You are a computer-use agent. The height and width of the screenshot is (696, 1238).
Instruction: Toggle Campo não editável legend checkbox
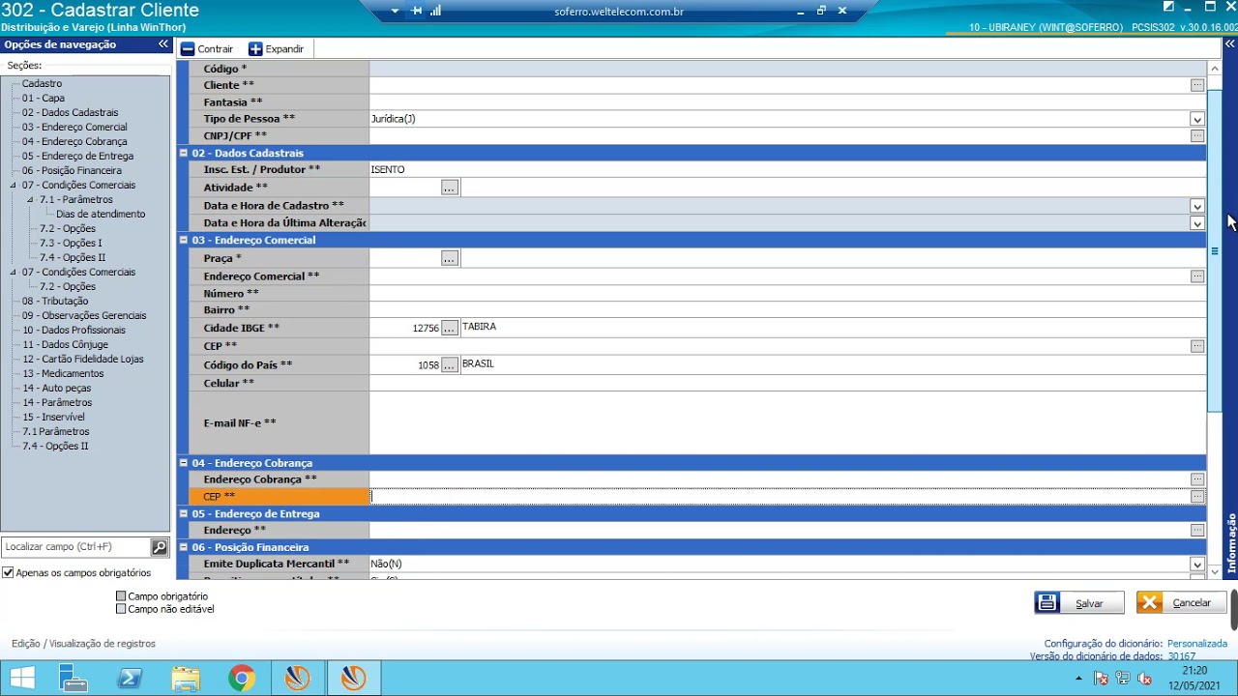pyautogui.click(x=121, y=609)
